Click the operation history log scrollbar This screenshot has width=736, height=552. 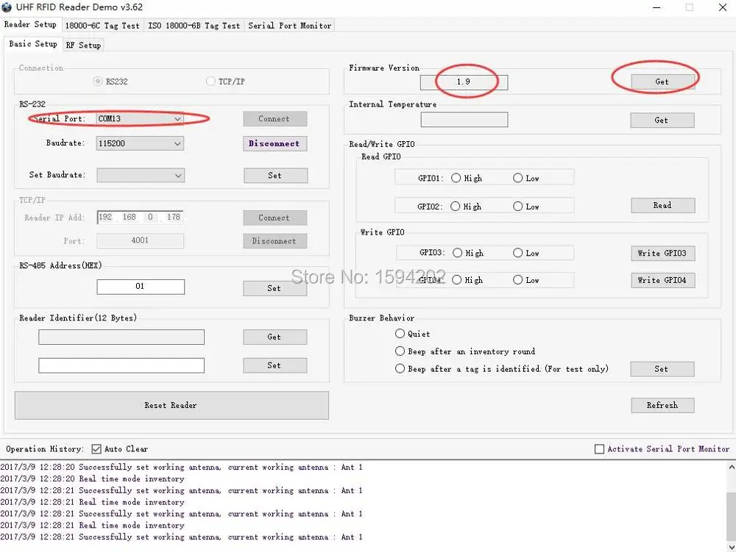click(730, 507)
